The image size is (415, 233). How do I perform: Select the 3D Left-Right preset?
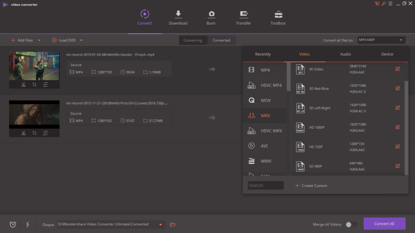coord(348,108)
